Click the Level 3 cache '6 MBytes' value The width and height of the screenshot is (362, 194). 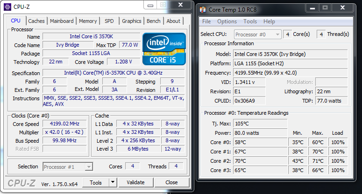pos(138,149)
